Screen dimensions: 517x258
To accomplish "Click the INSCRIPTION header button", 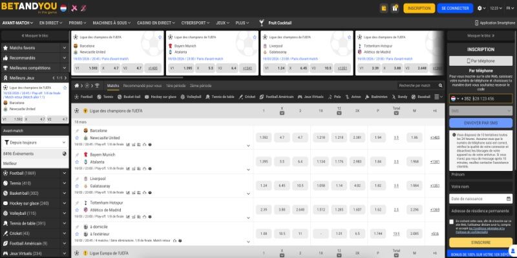I will click(x=419, y=8).
